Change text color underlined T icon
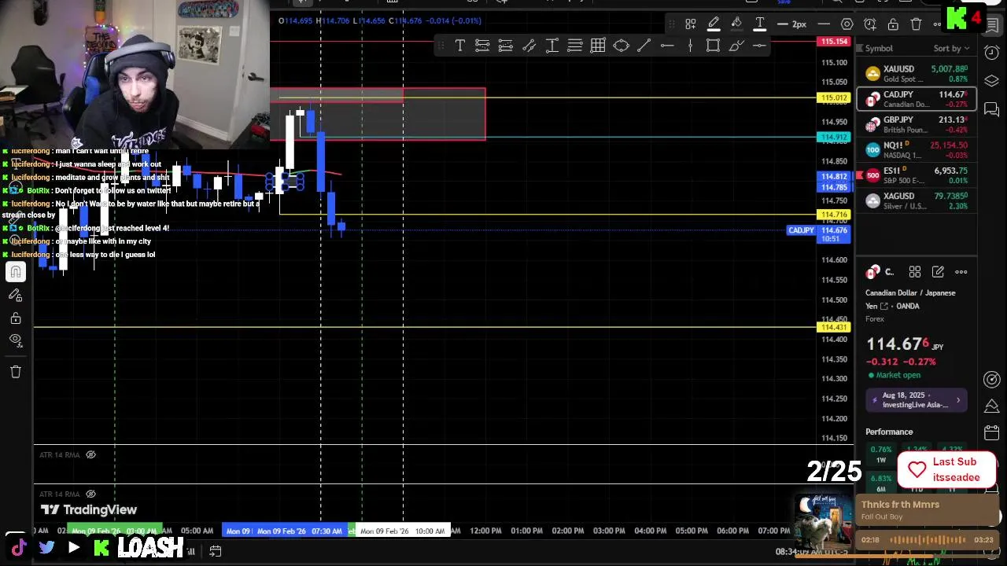1007x566 pixels. pyautogui.click(x=760, y=24)
